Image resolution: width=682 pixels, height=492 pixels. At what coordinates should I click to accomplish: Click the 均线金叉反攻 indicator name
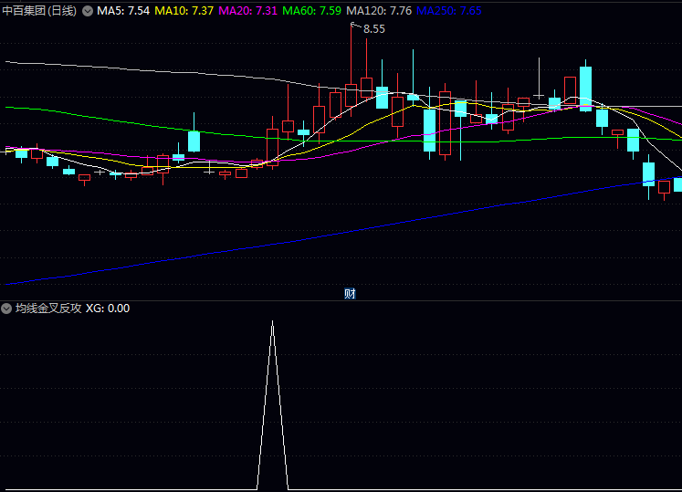47,309
